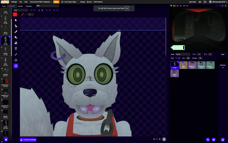Open the fill color dropdown

click(x=18, y=14)
